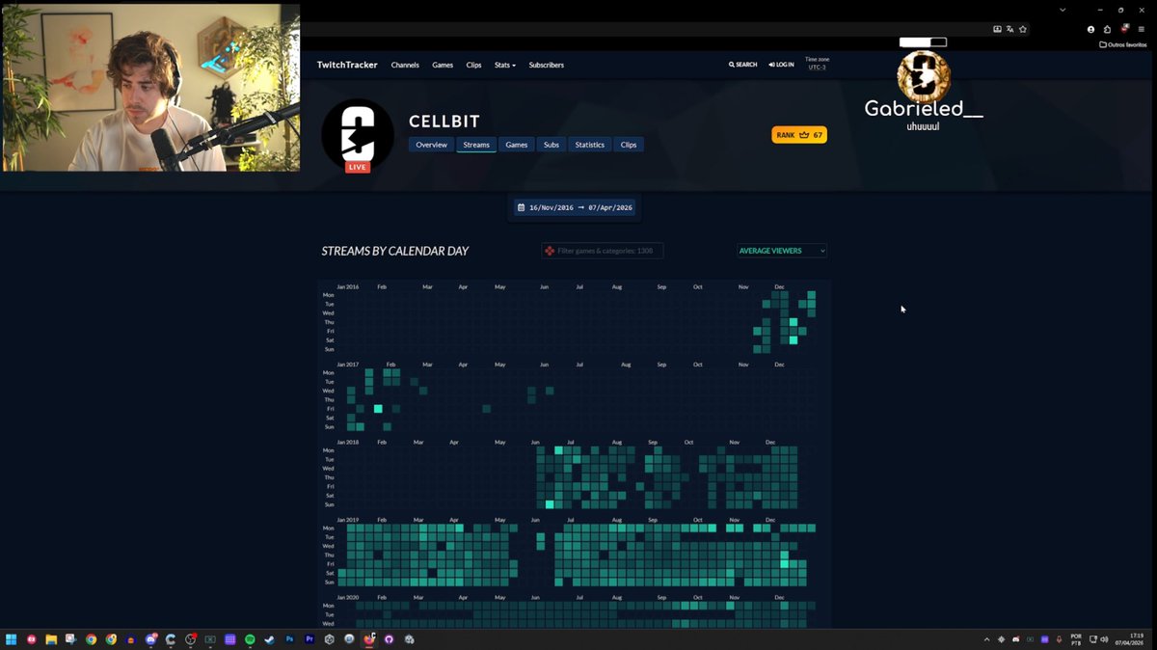Click the 'Jan 2018' calendar label
Screen dimensions: 1157x650
pyautogui.click(x=348, y=442)
